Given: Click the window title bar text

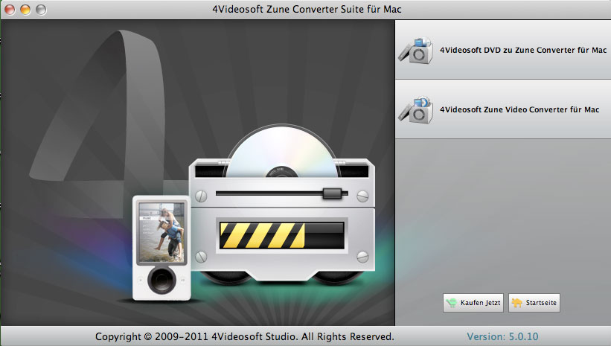Looking at the screenshot, I should point(306,9).
